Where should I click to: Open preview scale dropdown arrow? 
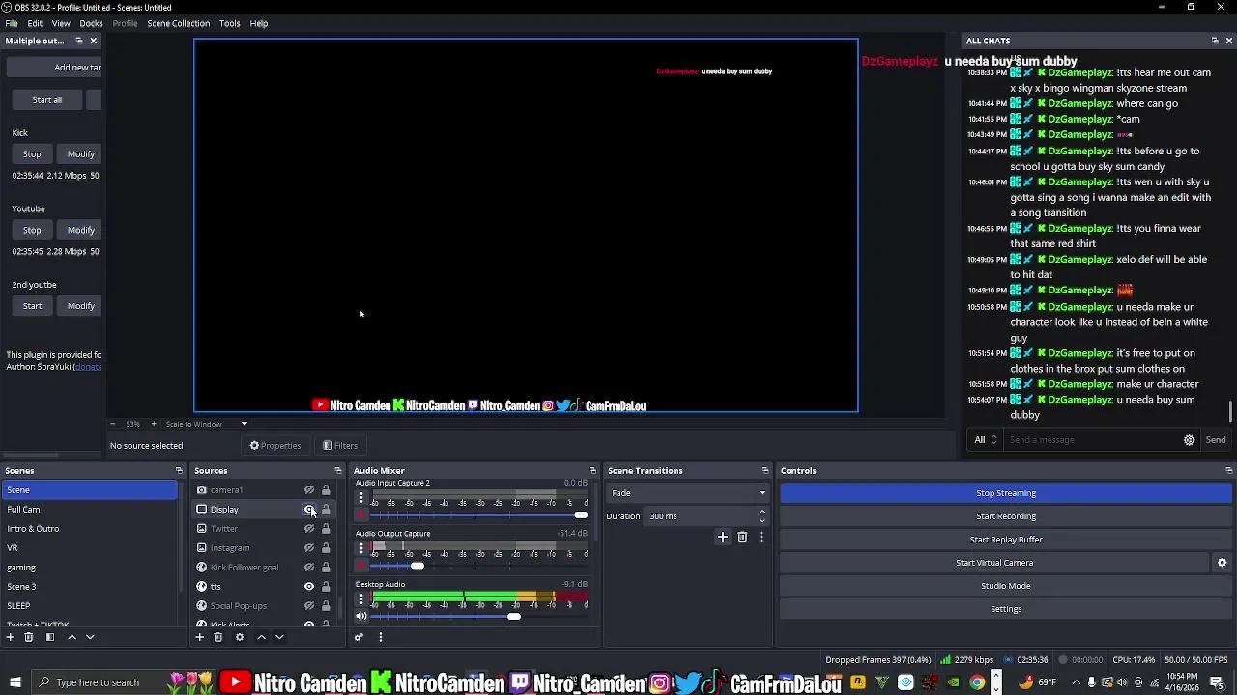click(244, 424)
